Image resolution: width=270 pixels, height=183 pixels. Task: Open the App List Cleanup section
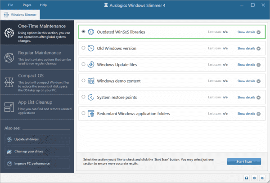coord(37,107)
